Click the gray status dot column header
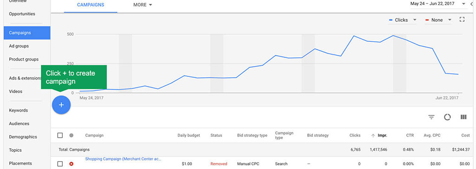 pyautogui.click(x=71, y=136)
